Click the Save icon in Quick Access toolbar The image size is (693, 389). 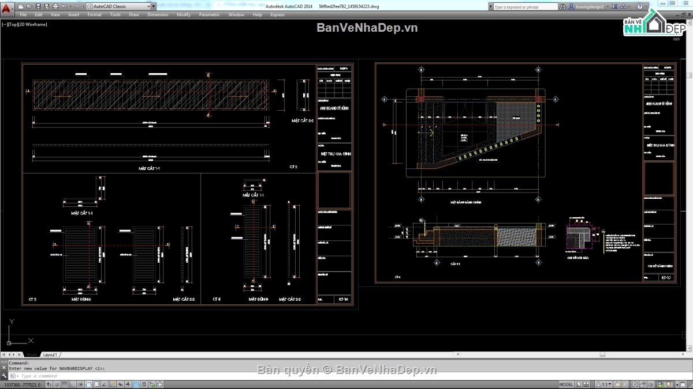39,6
